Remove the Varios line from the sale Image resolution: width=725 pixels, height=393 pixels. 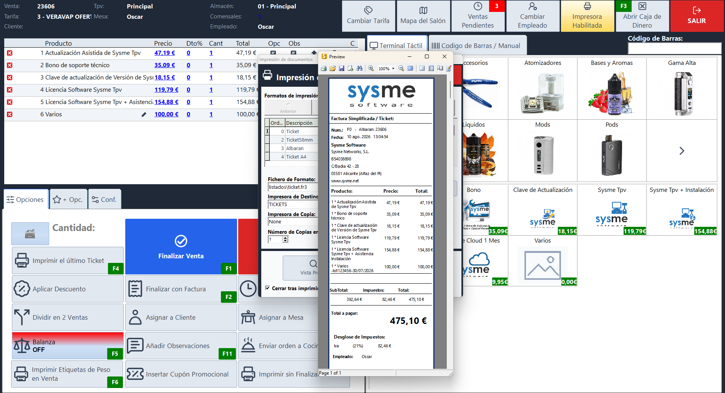click(10, 114)
